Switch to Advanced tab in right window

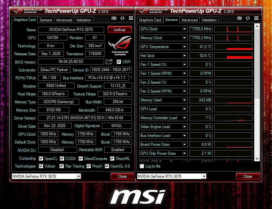(190, 20)
